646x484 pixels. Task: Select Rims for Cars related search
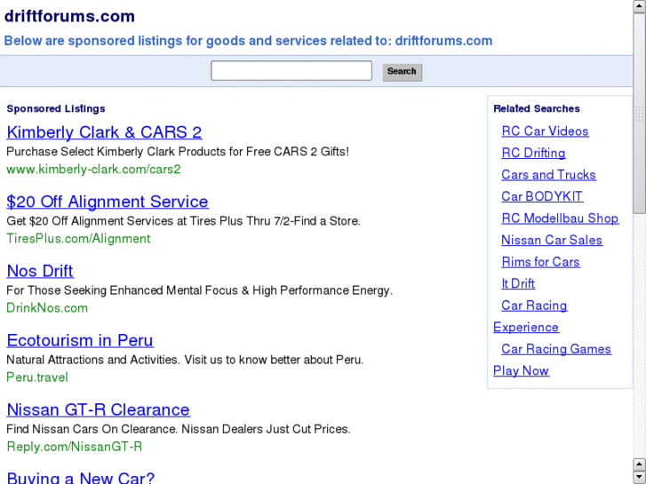(540, 262)
